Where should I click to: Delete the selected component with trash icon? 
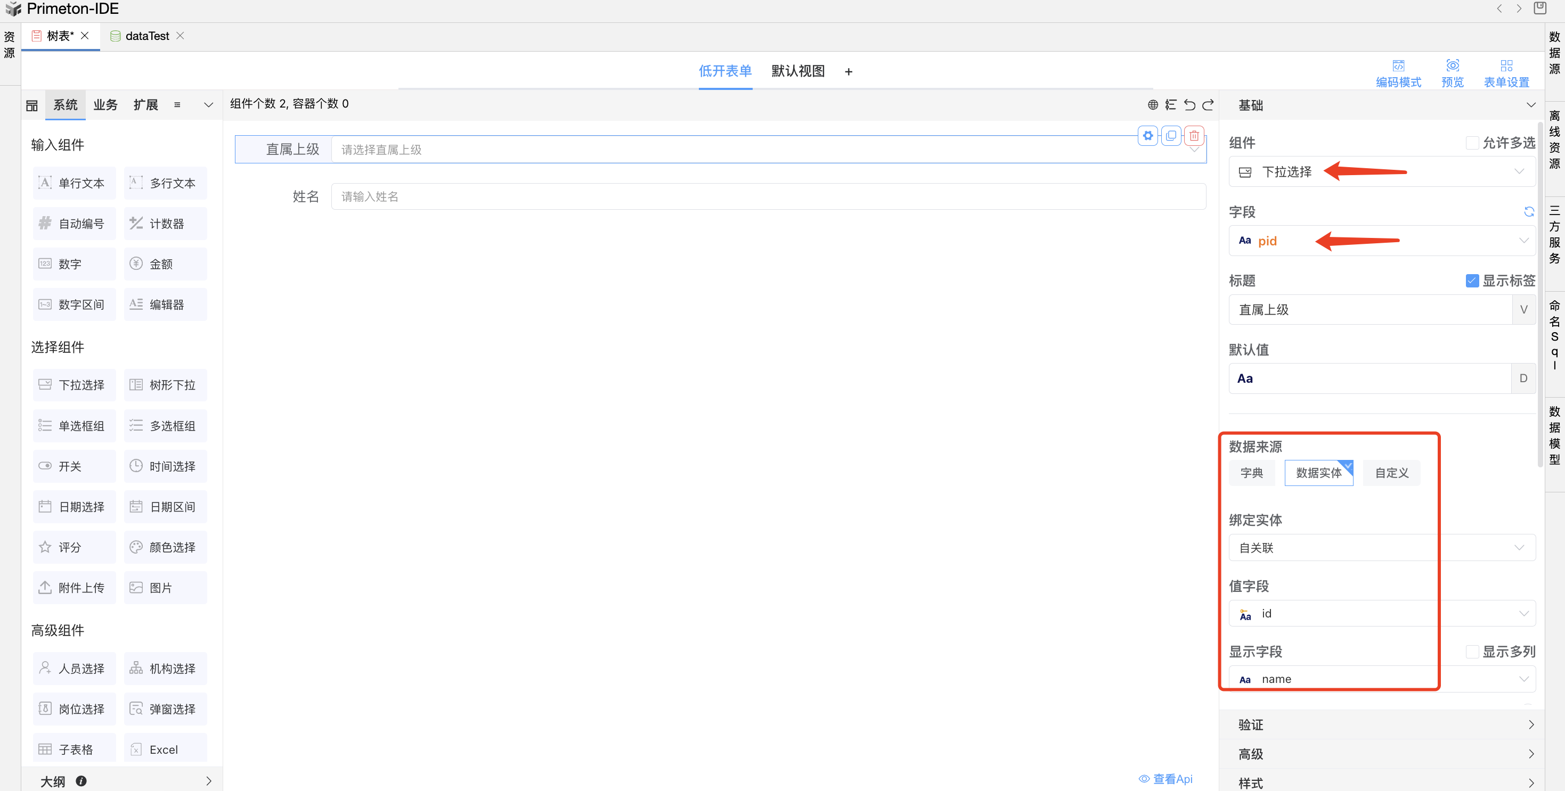click(1194, 135)
